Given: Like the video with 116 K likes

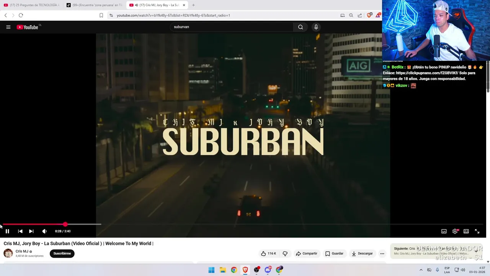Looking at the screenshot, I should [269, 253].
